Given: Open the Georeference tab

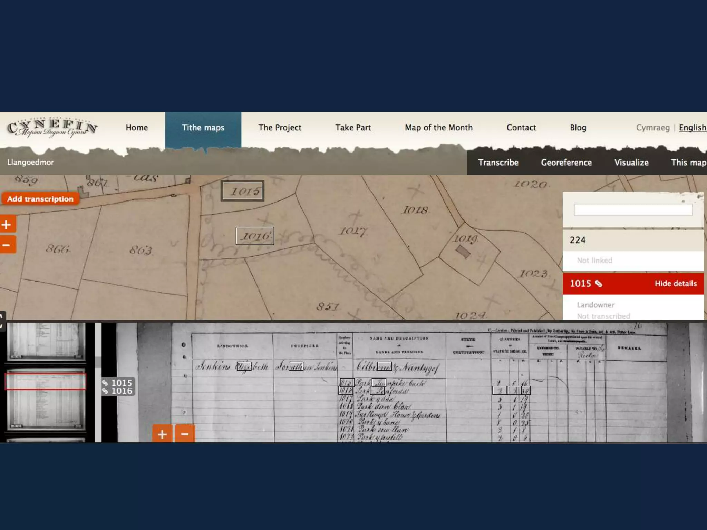Looking at the screenshot, I should 566,163.
